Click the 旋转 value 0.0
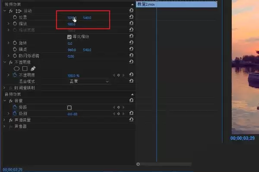This screenshot has width=259, height=172. coord(70,43)
